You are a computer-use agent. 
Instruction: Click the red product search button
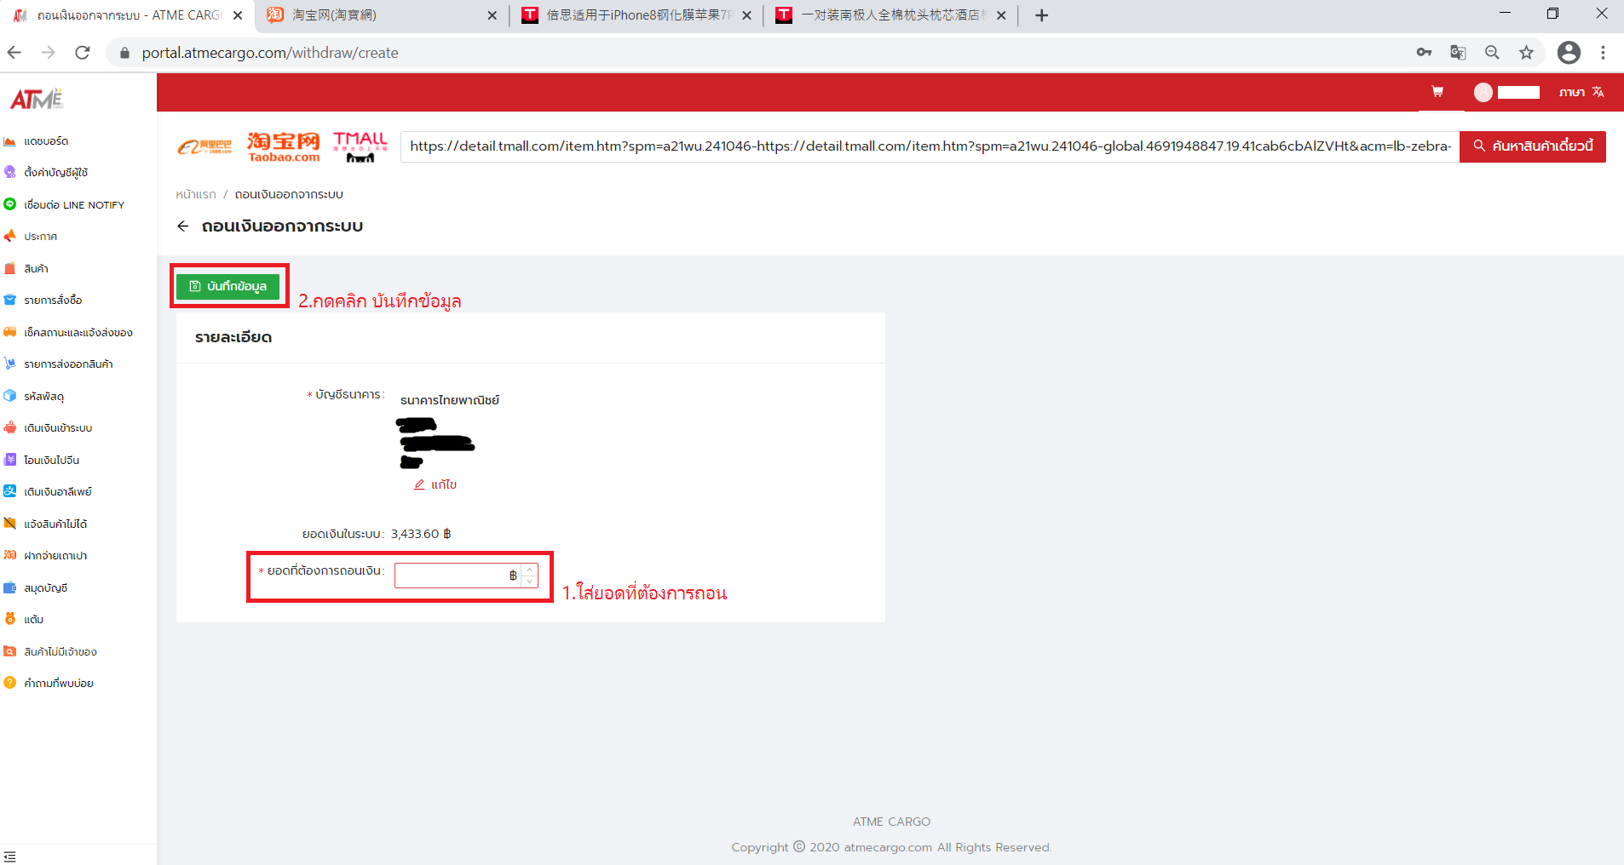click(1532, 146)
